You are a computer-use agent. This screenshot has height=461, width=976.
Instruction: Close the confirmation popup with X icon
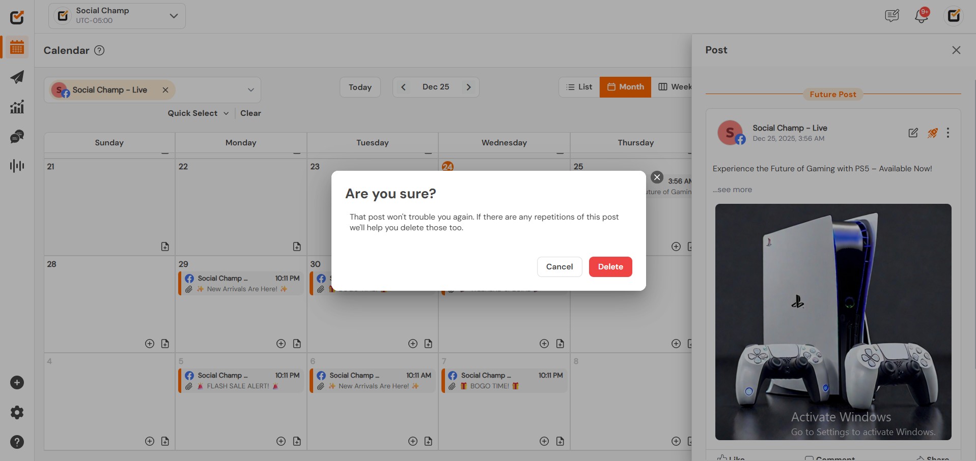point(657,177)
